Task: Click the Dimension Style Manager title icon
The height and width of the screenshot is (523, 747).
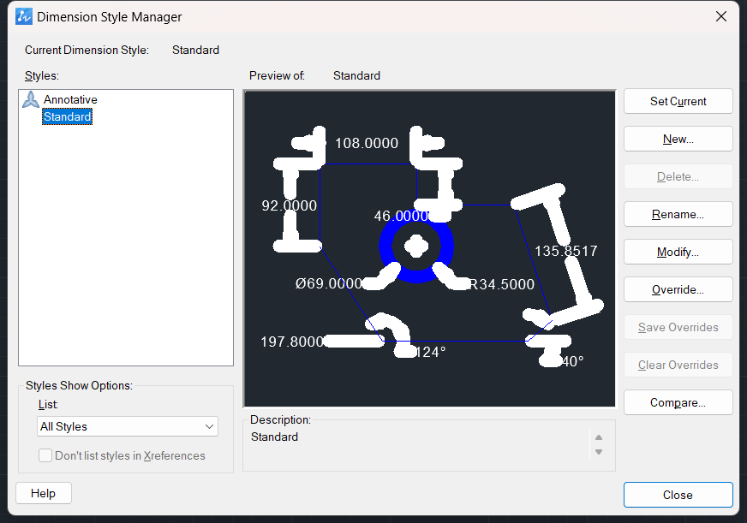Action: 23,16
